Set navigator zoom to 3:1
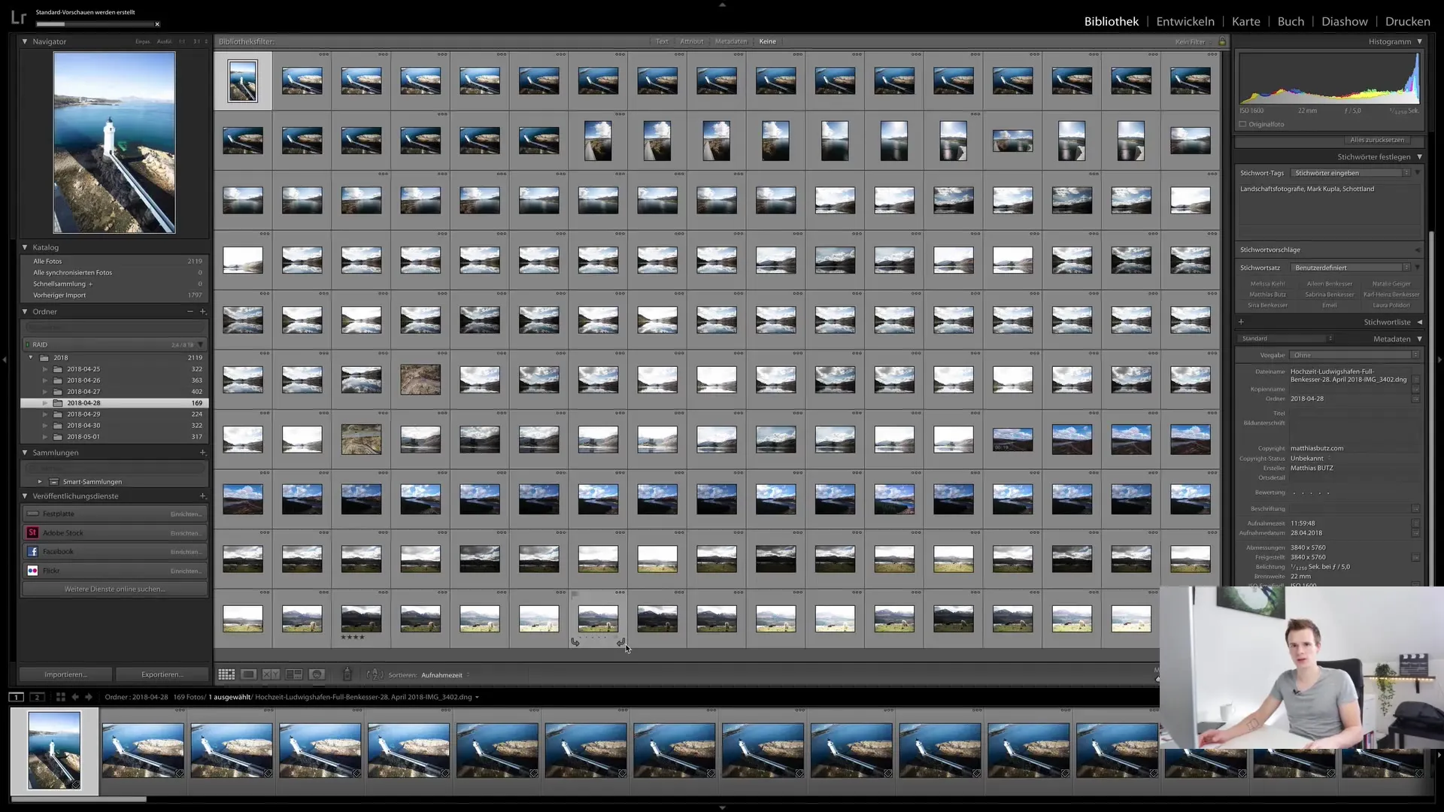The image size is (1444, 812). (x=197, y=41)
